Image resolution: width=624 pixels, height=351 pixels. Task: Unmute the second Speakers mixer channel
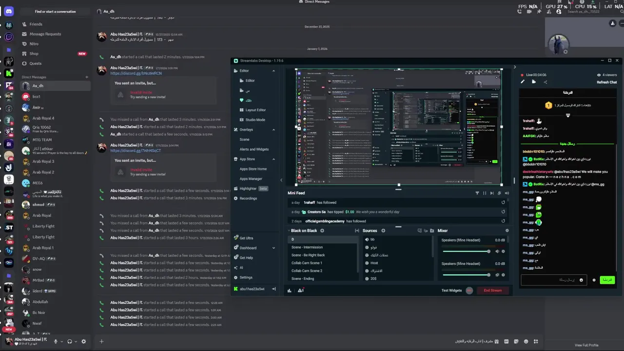coord(497,275)
